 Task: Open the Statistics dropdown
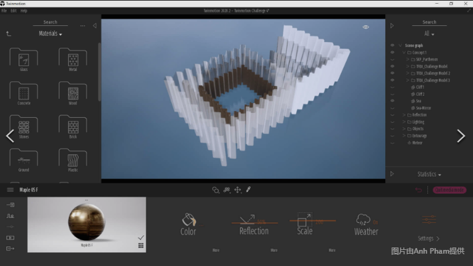click(429, 174)
